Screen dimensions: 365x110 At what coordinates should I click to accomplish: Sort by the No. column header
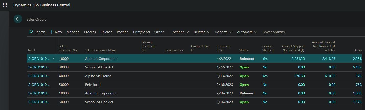pyautogui.click(x=32, y=50)
